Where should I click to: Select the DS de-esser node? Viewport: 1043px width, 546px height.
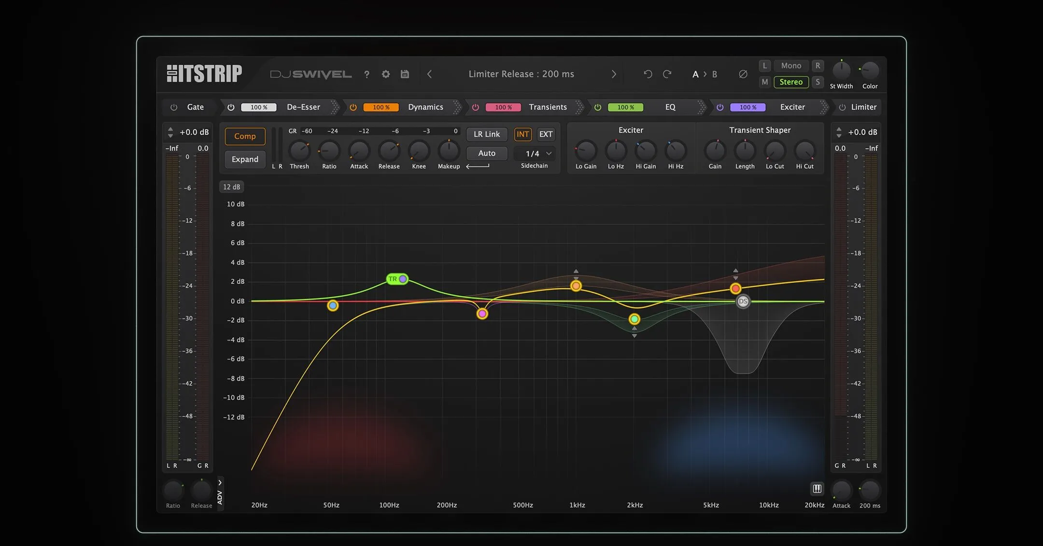(743, 301)
